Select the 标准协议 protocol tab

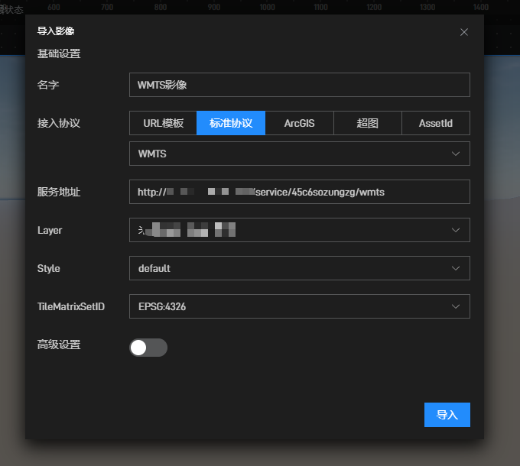(x=231, y=123)
